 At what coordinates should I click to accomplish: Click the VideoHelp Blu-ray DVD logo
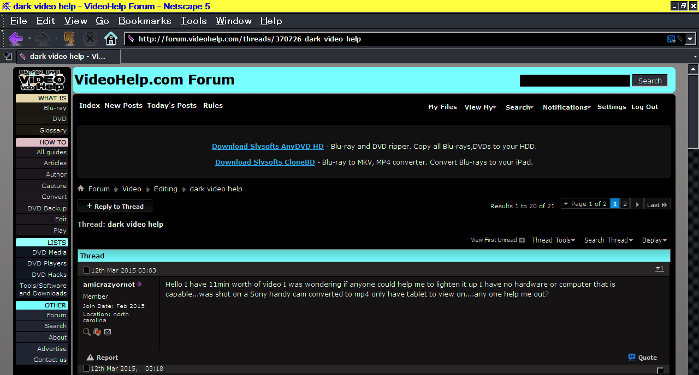pyautogui.click(x=43, y=80)
